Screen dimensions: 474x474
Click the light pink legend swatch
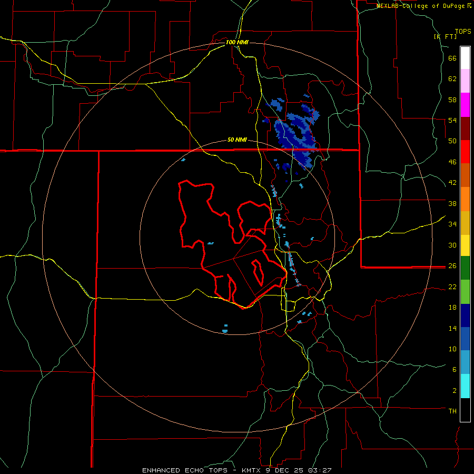tap(465, 81)
